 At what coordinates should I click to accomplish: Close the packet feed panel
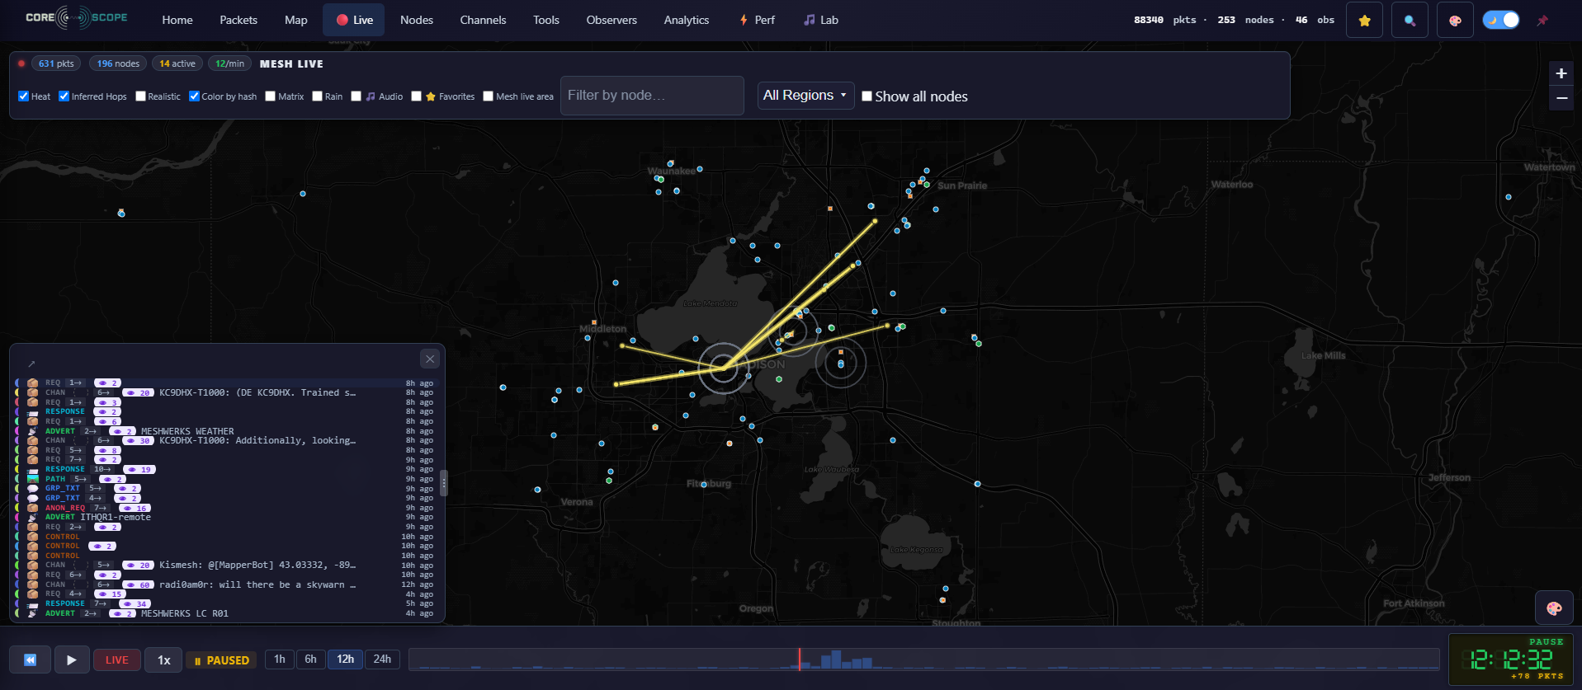430,359
